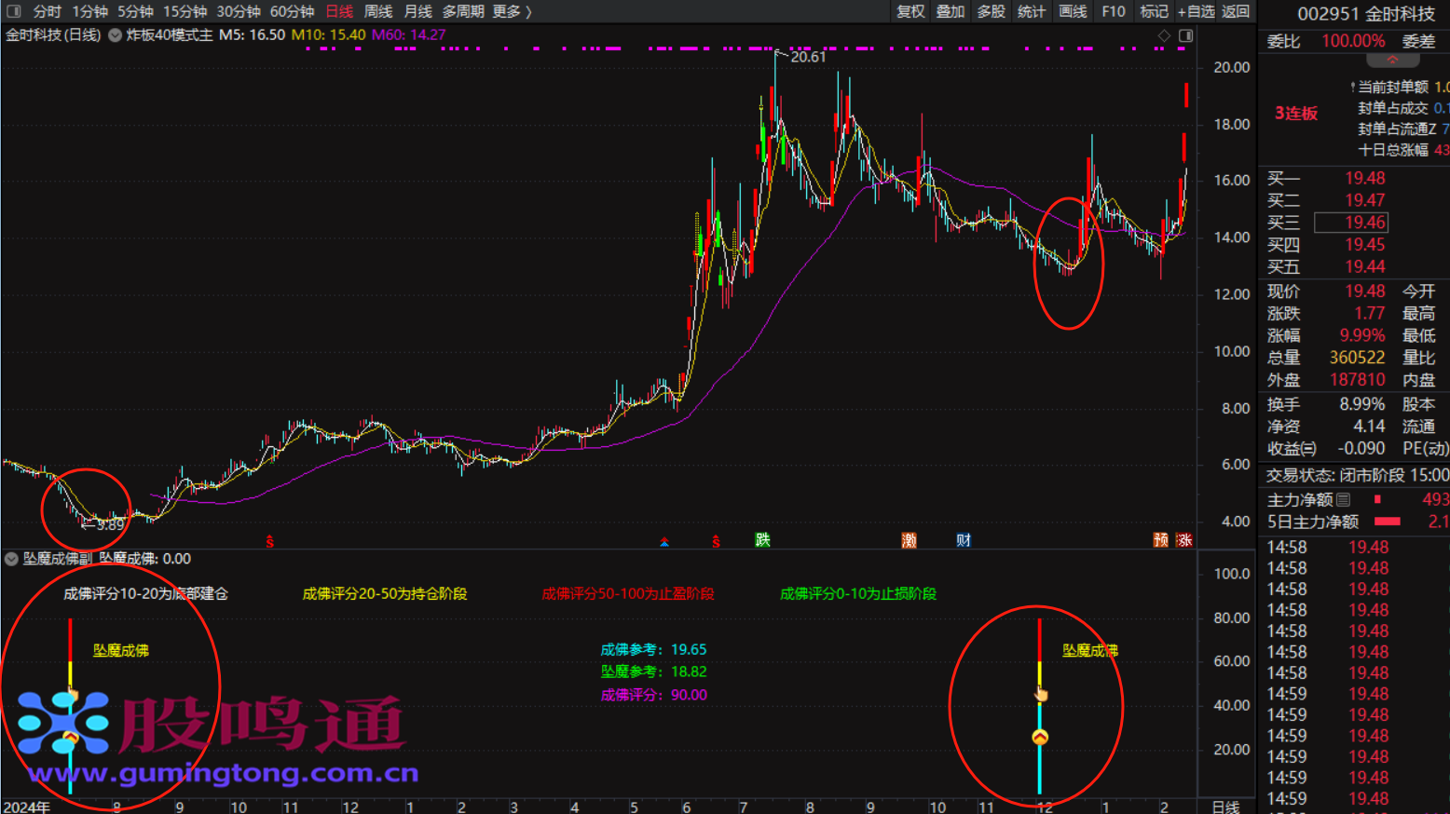Click the green 跌 event marker
The height and width of the screenshot is (814, 1450).
click(x=762, y=540)
